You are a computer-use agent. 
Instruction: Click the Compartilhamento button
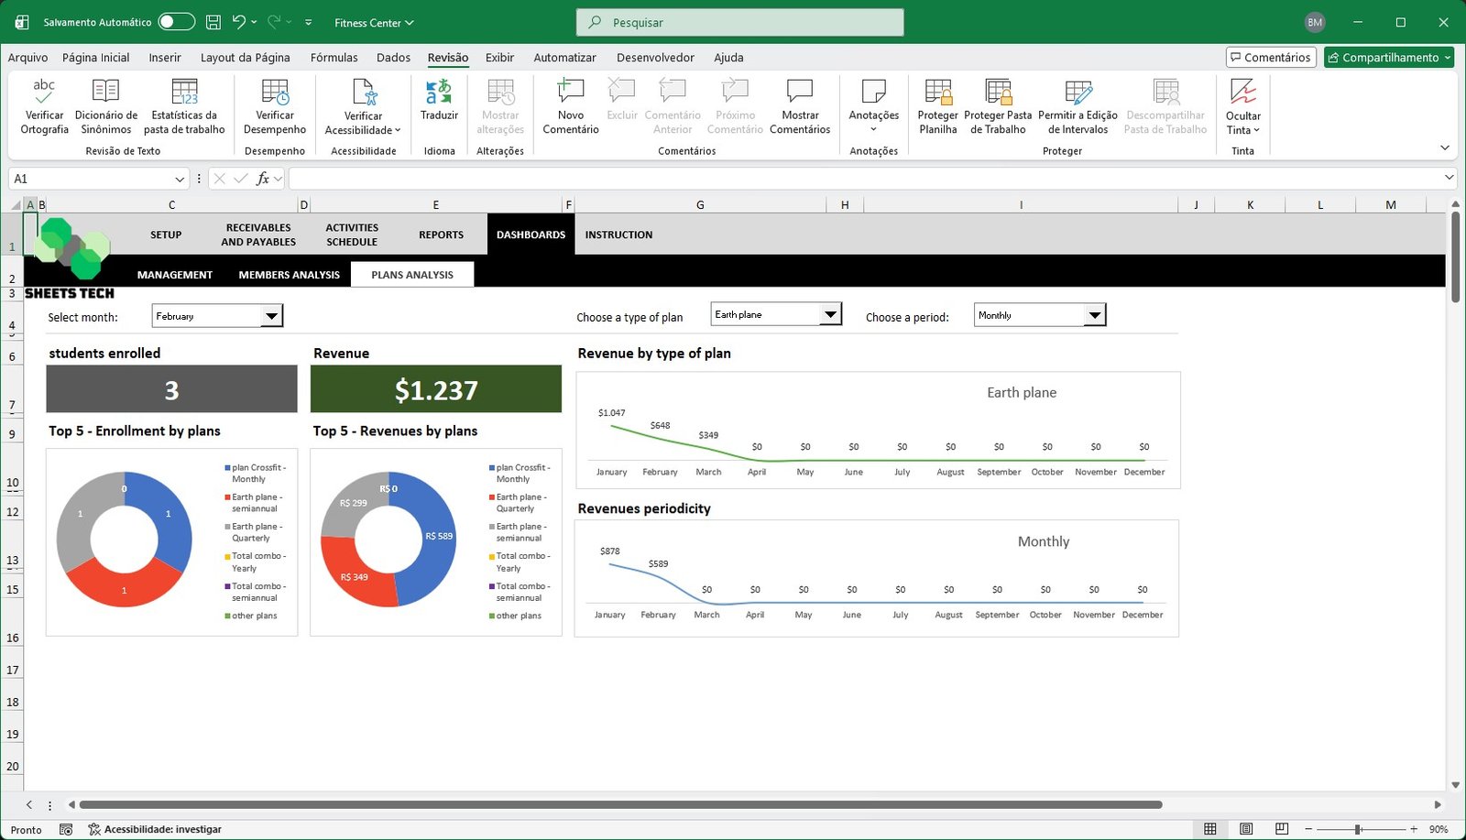point(1388,58)
